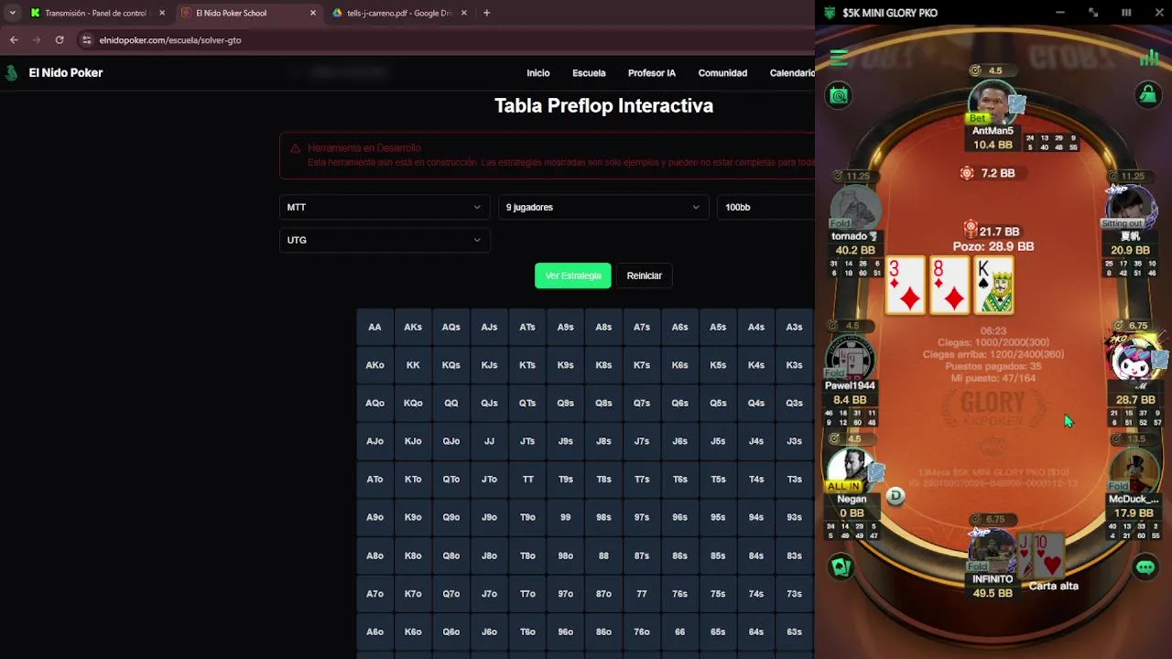Click the king of spades flop card
This screenshot has height=659, width=1172.
pos(993,285)
